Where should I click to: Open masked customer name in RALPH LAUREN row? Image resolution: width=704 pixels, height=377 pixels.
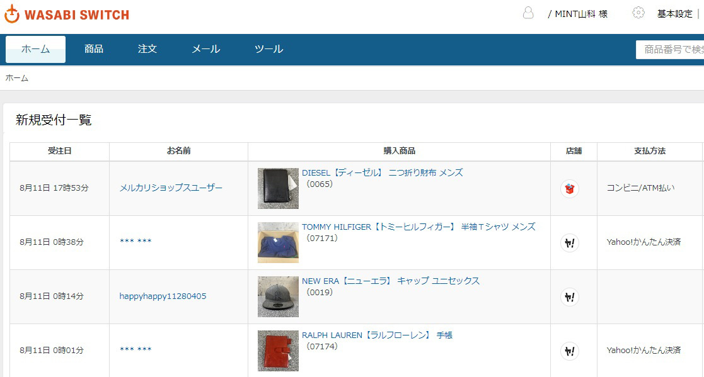[136, 350]
